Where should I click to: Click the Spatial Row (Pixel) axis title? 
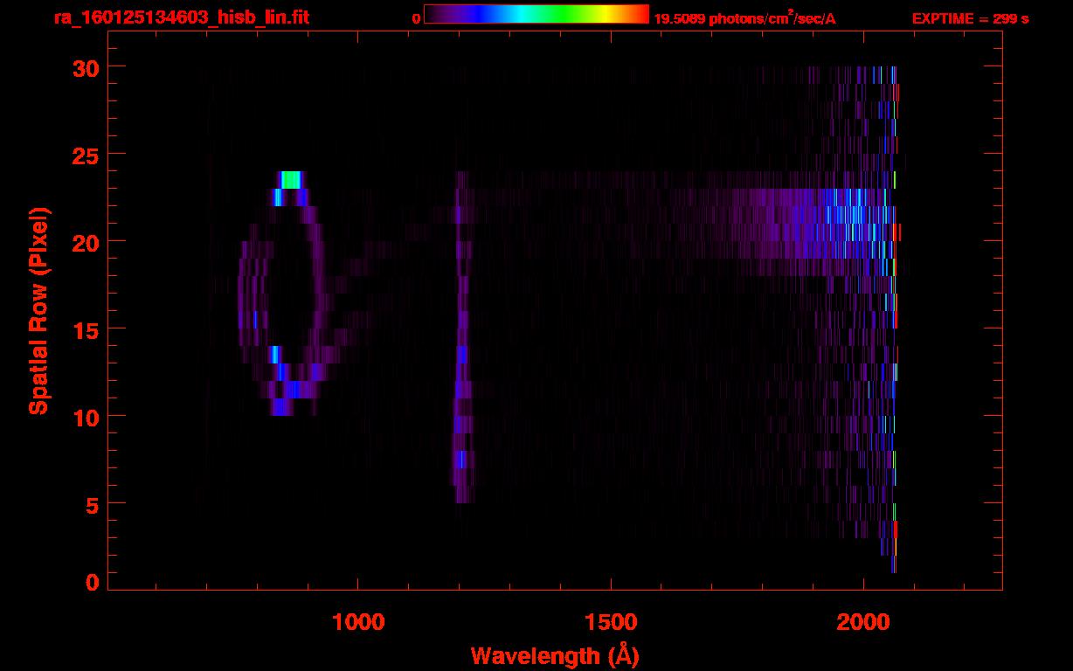click(38, 311)
